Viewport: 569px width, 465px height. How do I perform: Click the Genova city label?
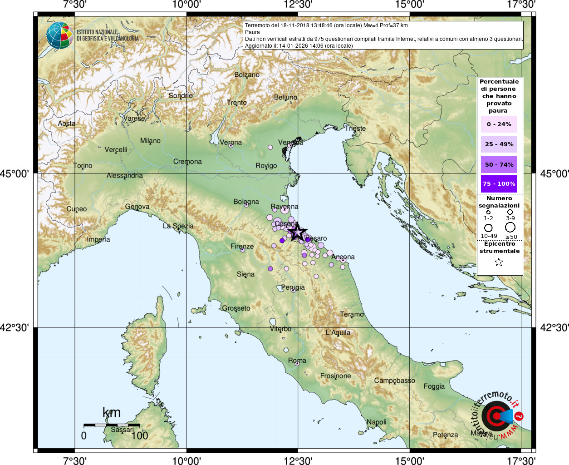click(137, 207)
